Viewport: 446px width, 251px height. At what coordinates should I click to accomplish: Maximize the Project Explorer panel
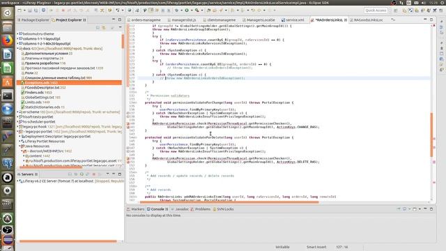120,20
